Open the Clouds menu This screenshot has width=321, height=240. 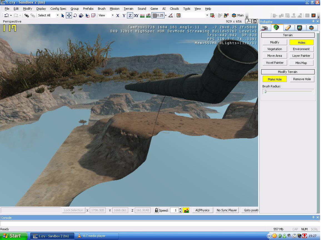click(174, 9)
